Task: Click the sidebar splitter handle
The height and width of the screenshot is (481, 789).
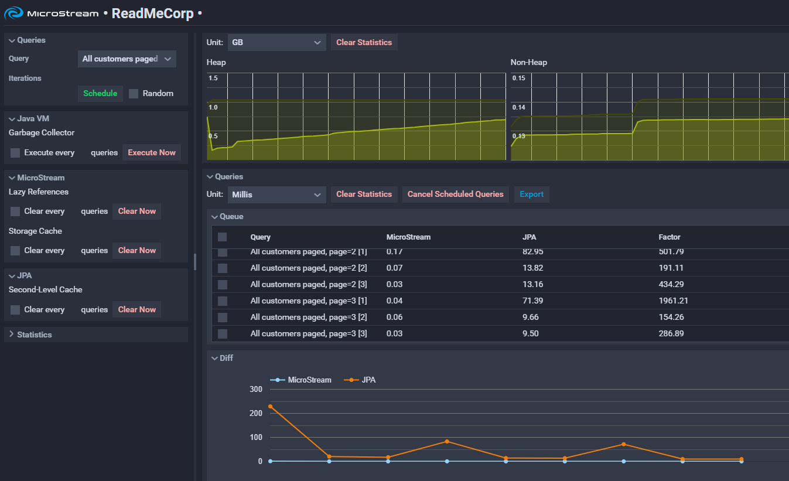Action: click(x=195, y=262)
